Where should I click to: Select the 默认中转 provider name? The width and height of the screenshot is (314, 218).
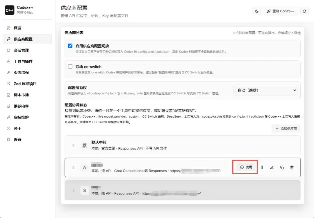(99, 142)
